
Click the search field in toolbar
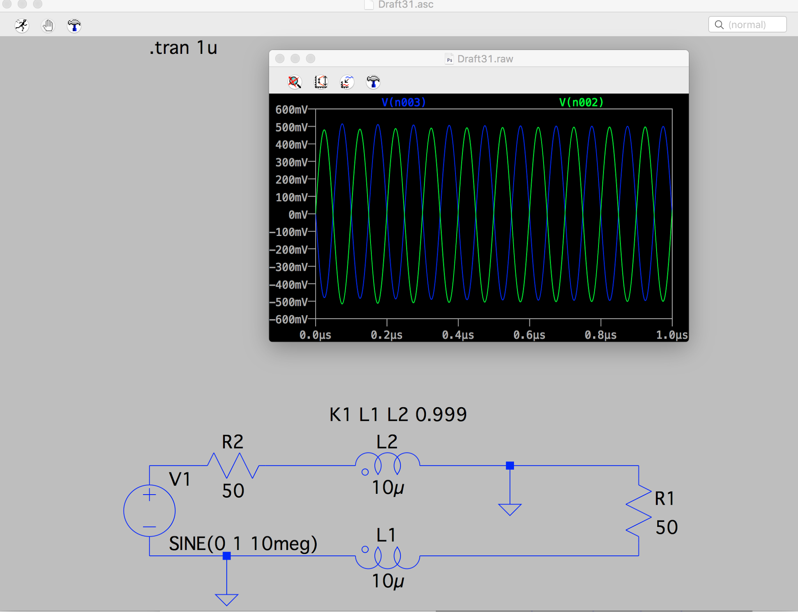(x=747, y=25)
